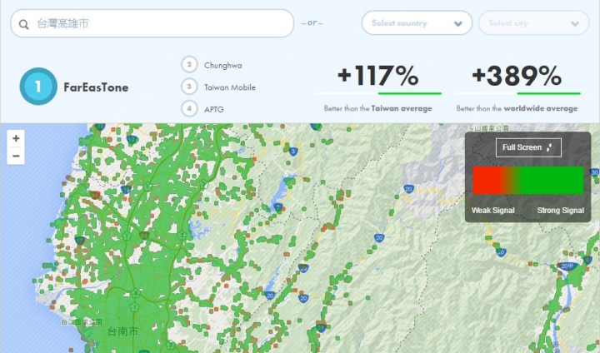Select the FarEasTone operator name

click(96, 87)
